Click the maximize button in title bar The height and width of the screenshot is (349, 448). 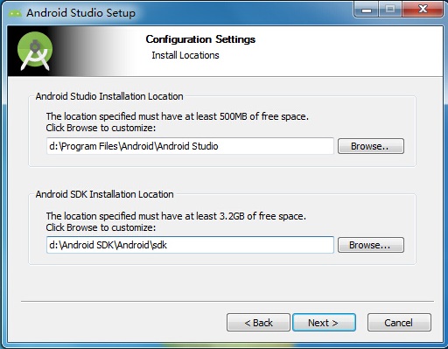[390, 10]
